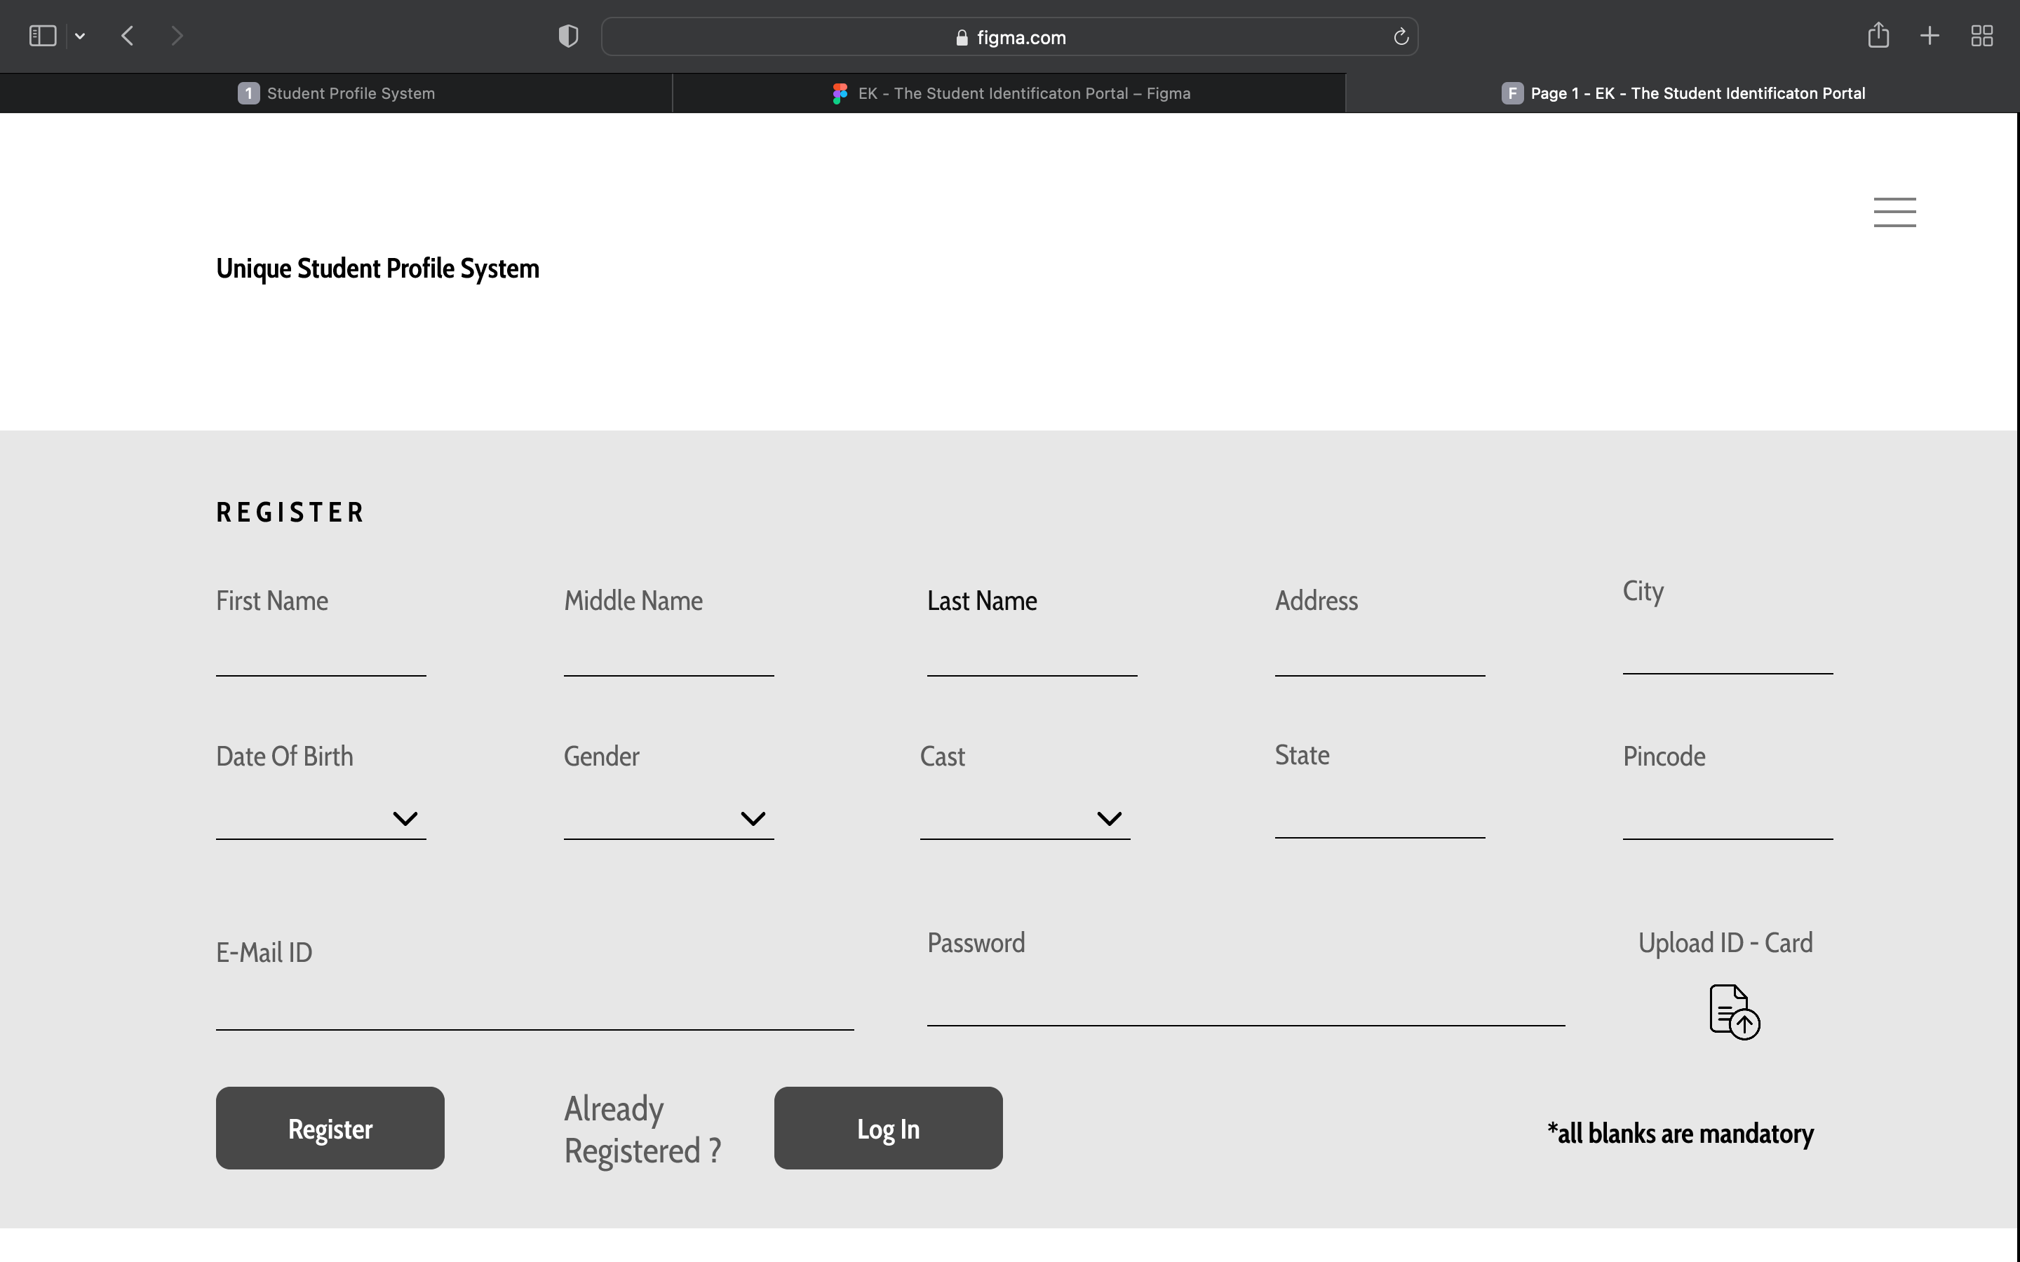Screen dimensions: 2020x1262
Task: Click the privacy shield icon
Action: coord(568,36)
